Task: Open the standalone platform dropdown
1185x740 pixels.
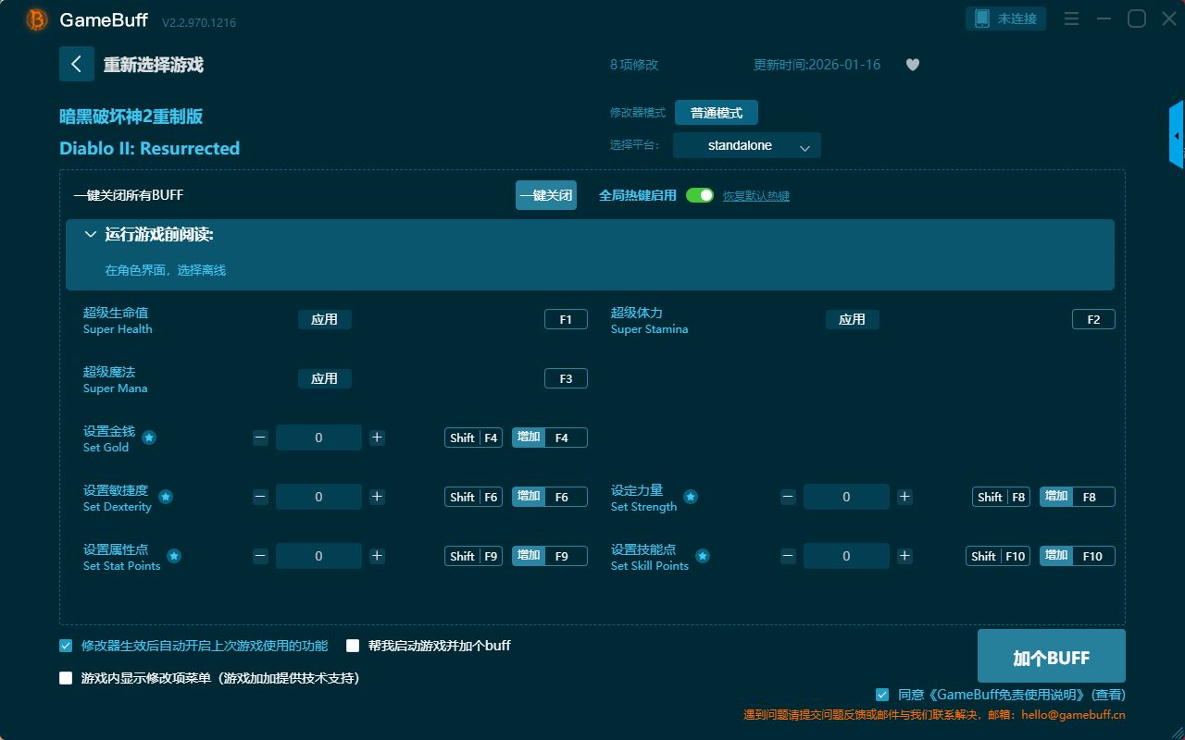Action: (746, 146)
